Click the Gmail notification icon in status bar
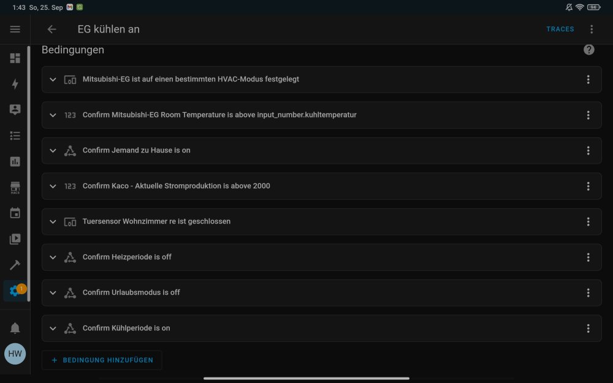The height and width of the screenshot is (383, 613). [70, 7]
